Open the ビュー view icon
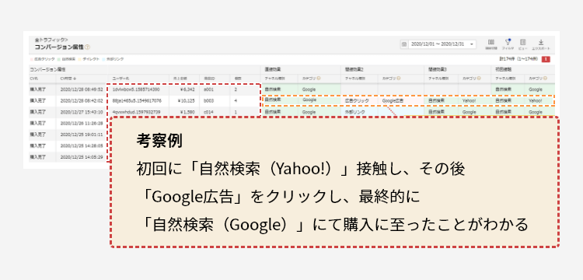The image size is (583, 280). pos(523,42)
